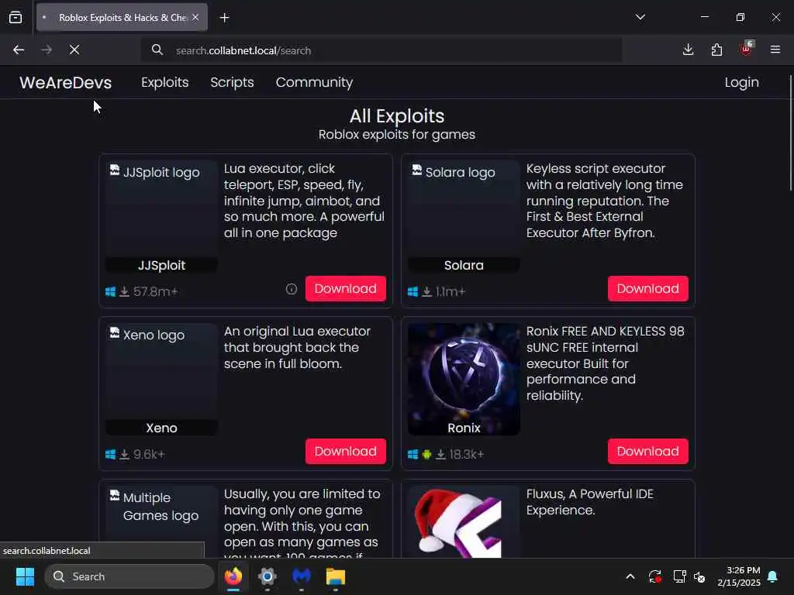Open the Windows Start menu
The image size is (794, 595).
click(25, 576)
